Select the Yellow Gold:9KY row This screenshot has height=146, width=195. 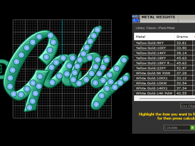point(165,43)
